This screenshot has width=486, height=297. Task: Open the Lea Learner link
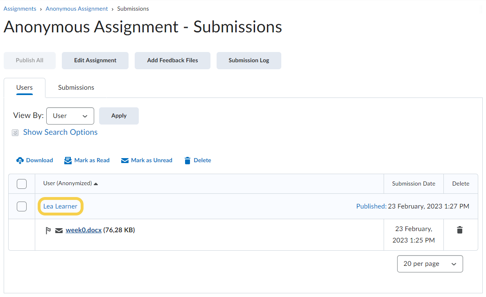[x=60, y=206]
